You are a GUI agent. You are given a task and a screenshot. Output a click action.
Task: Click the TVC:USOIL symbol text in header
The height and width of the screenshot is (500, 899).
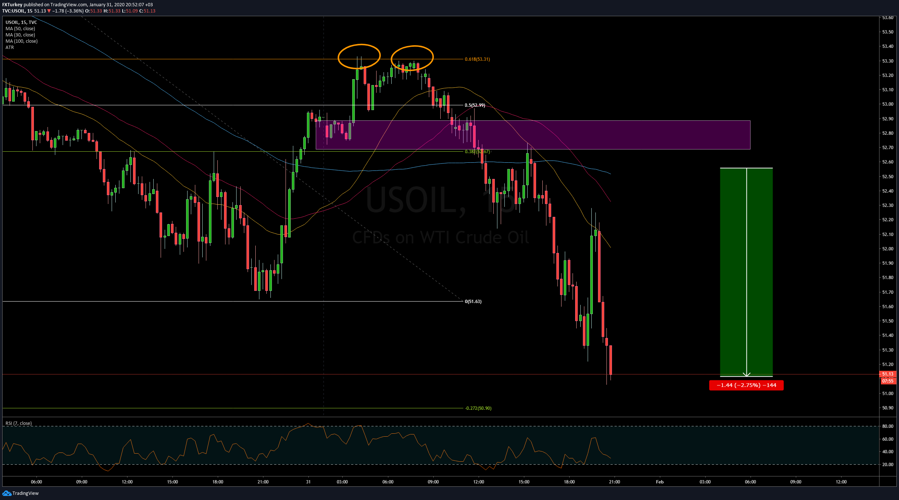pyautogui.click(x=14, y=11)
